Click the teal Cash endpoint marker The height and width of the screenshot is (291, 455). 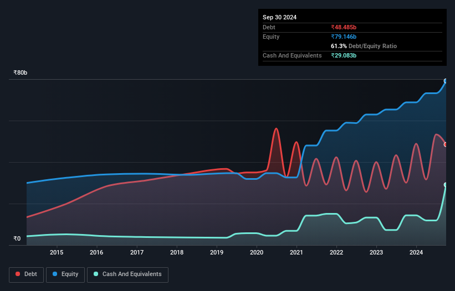446,185
